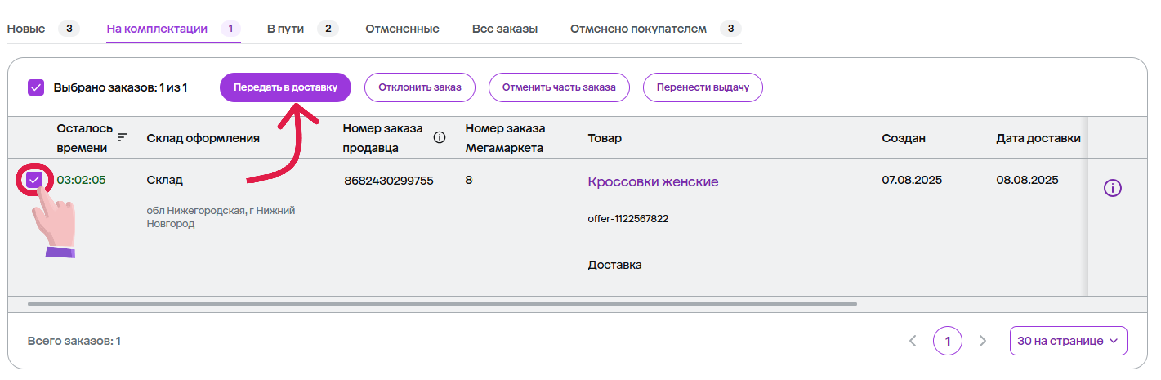
Task: Toggle the select-all orders checkbox
Action: (x=36, y=87)
